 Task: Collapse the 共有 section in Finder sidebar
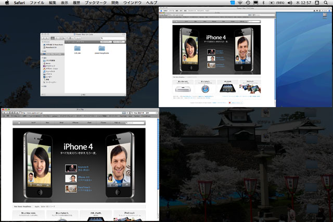pos(43,51)
